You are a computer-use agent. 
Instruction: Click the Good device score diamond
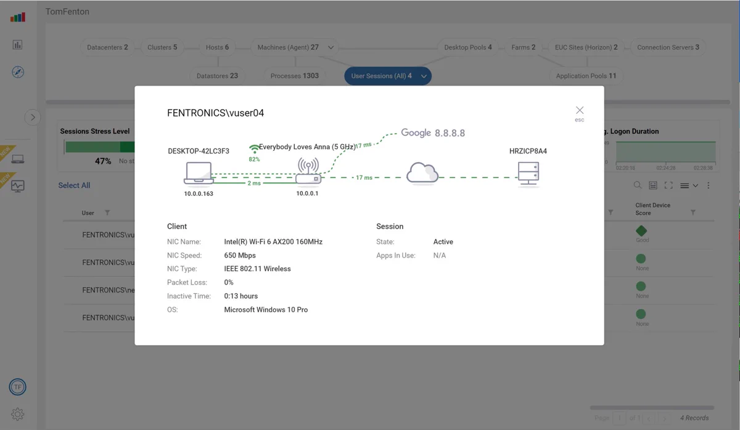click(x=642, y=231)
